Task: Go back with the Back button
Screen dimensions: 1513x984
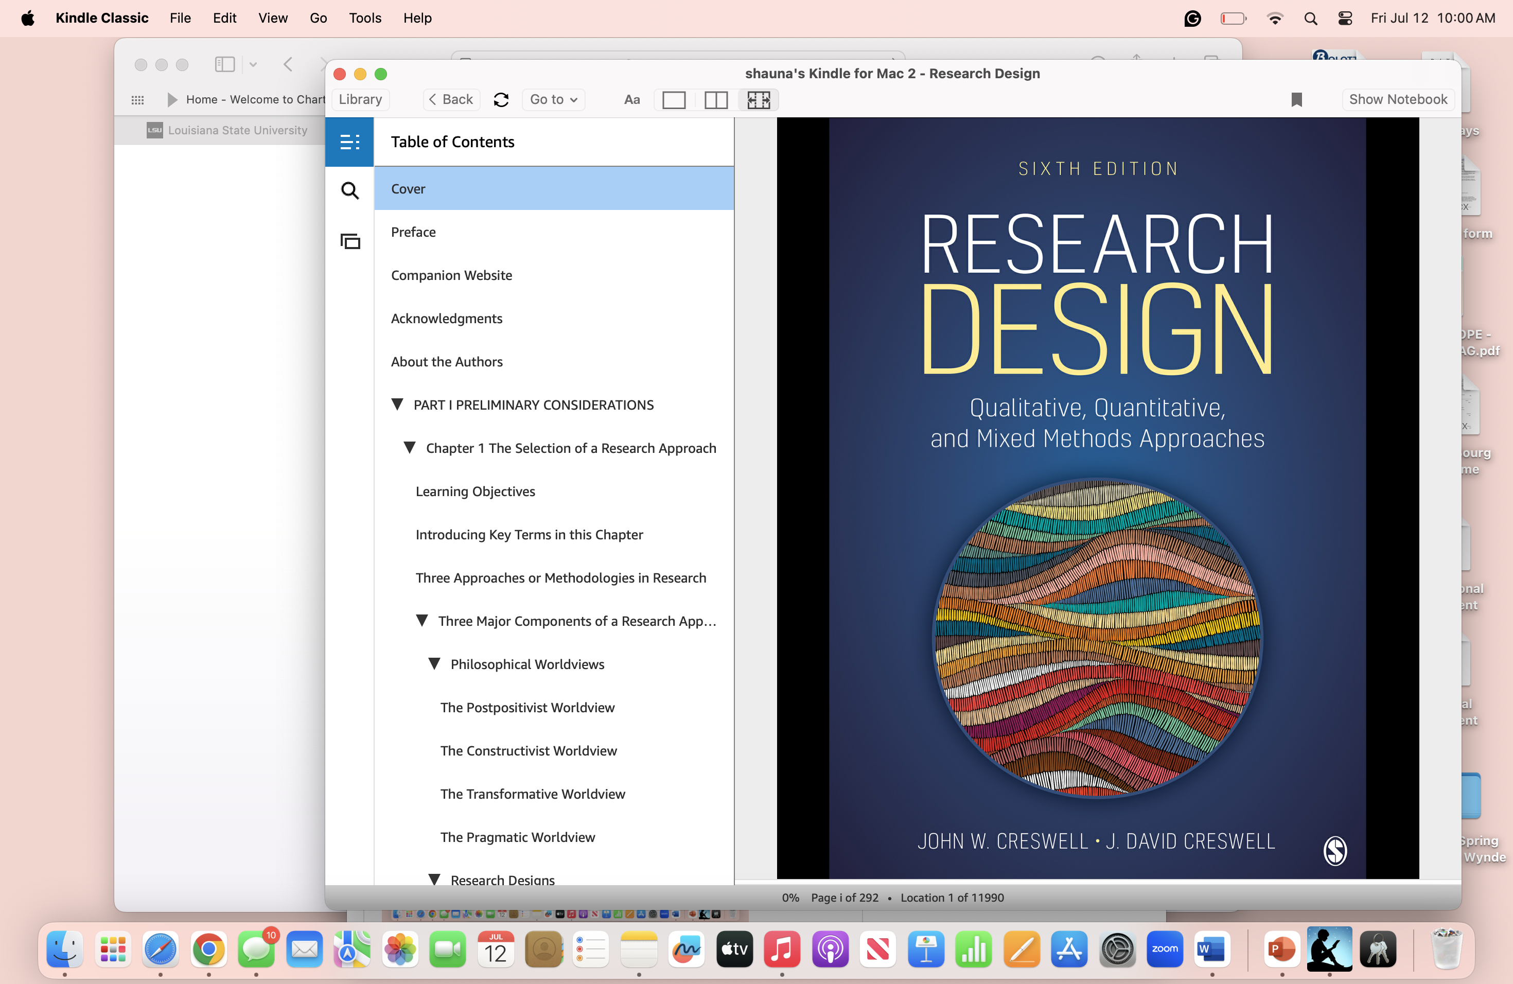Action: tap(451, 99)
